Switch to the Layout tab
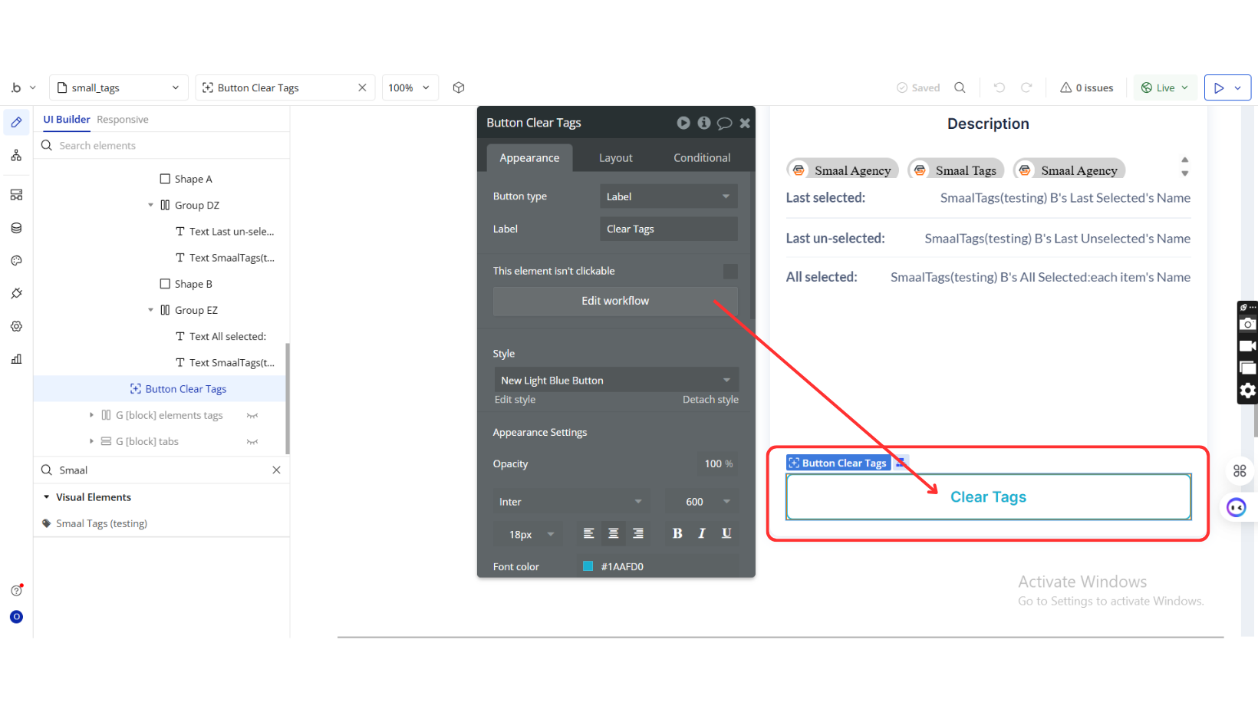The image size is (1258, 709). [615, 158]
